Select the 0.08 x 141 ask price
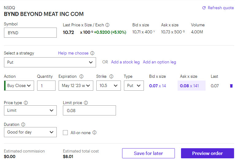The height and width of the screenshot is (162, 235). (191, 86)
